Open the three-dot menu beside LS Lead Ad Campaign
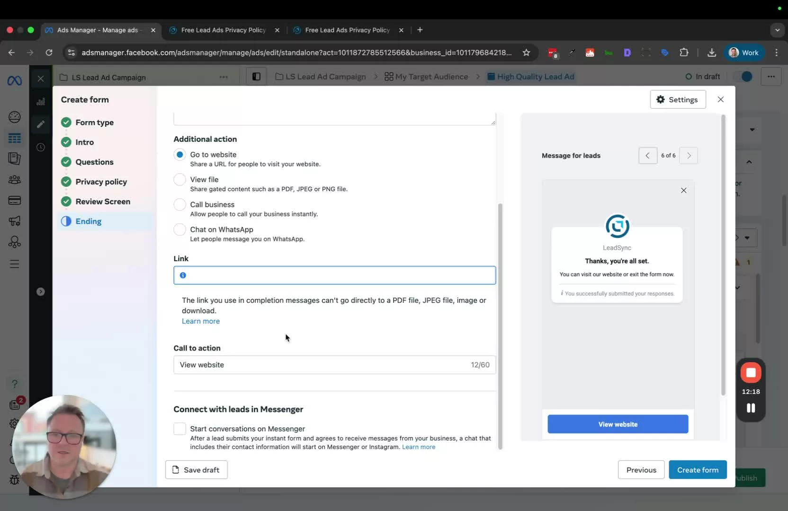Screen dimensions: 788x511 tap(224, 77)
